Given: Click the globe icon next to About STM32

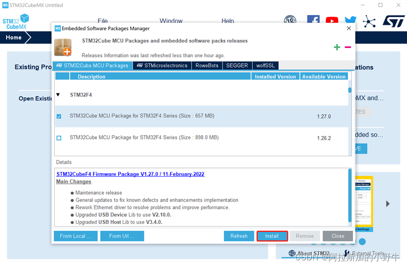Looking at the screenshot, I should click(x=292, y=253).
